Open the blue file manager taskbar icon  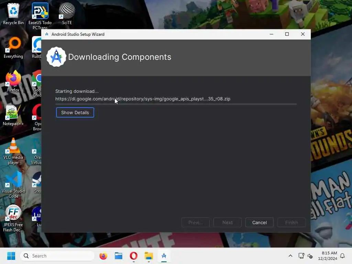[119, 256]
